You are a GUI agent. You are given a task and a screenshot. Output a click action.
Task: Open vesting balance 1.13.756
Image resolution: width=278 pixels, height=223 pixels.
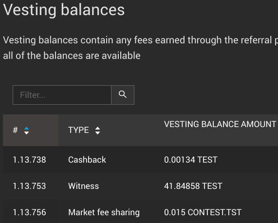point(29,212)
